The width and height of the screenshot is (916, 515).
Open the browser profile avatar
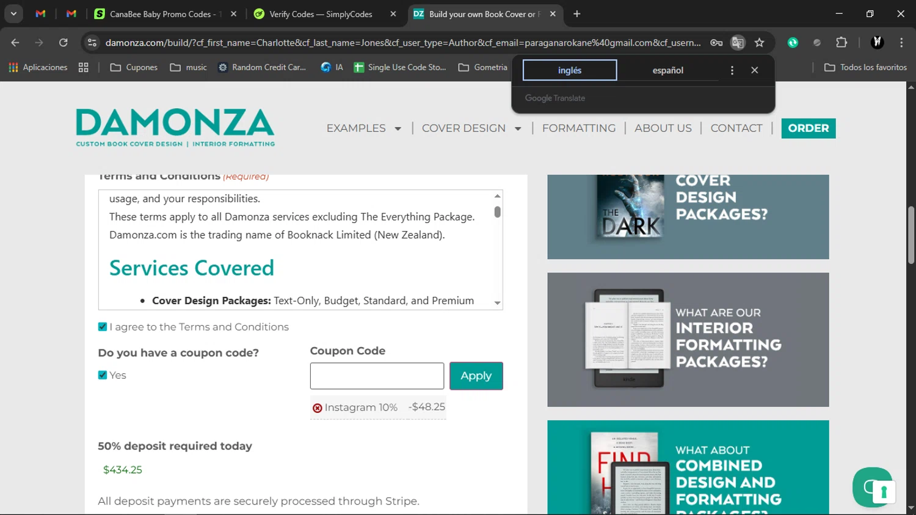click(878, 43)
